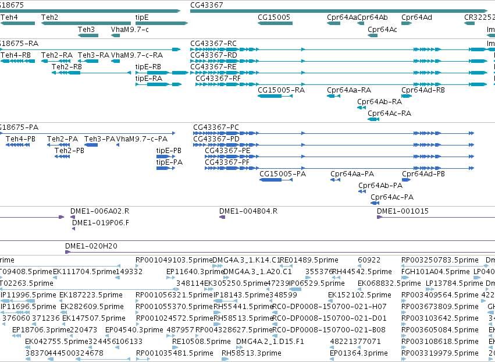Image resolution: width=495 pixels, height=362 pixels.
Task: Select protein tipE-PA
Action: coord(166,168)
